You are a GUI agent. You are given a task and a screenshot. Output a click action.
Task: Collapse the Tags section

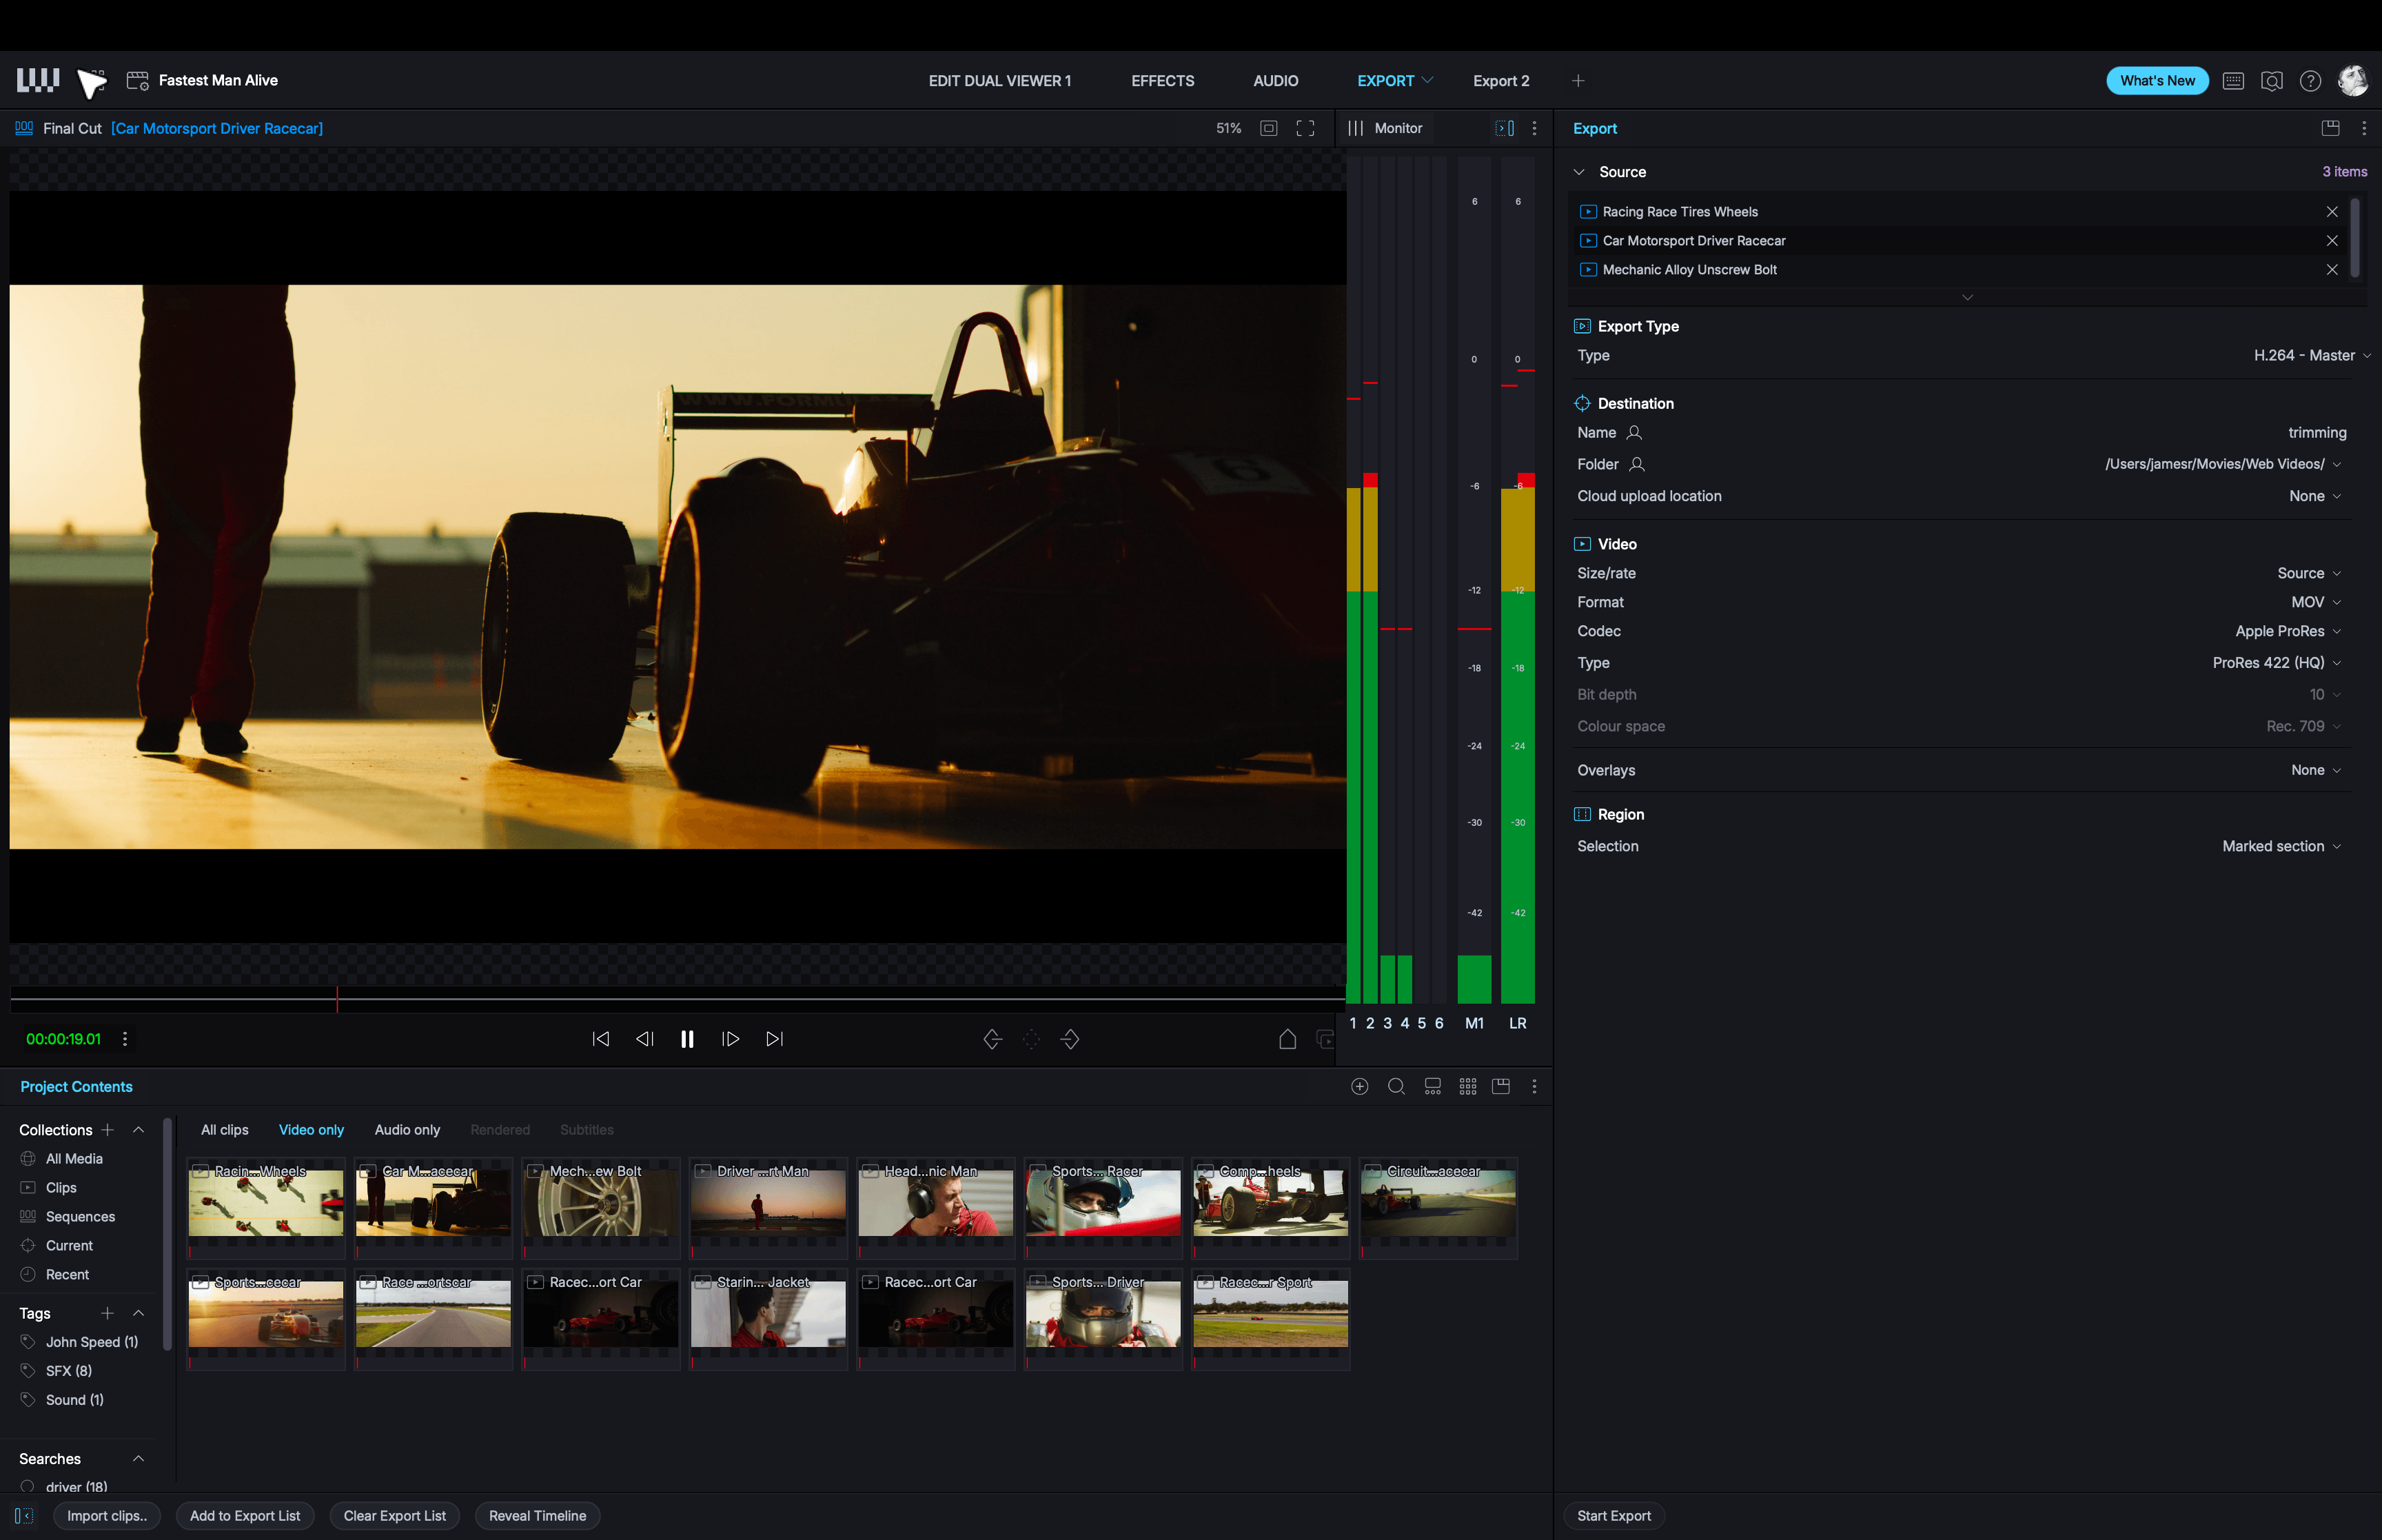(x=139, y=1313)
